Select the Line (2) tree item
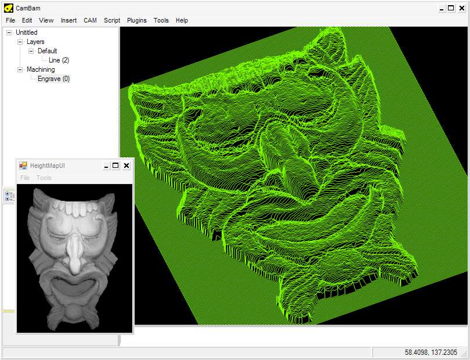Screen dimensions: 470x360 (x=59, y=60)
